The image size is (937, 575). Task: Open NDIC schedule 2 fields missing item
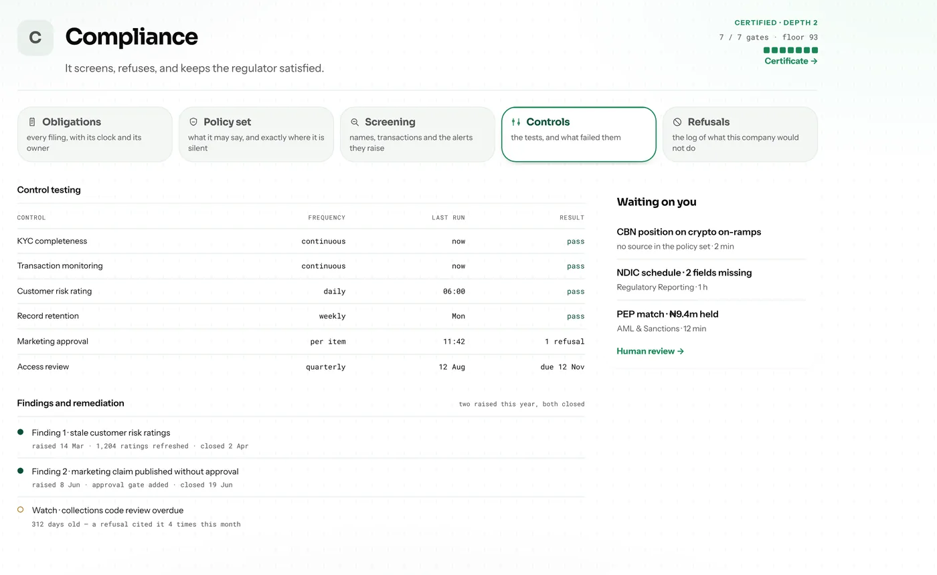tap(711, 279)
